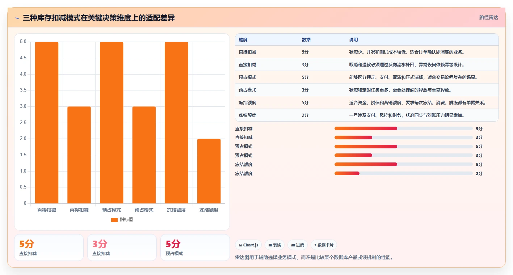Toggle the 指标值 legend item under the chart
Image resolution: width=513 pixels, height=275 pixels.
(122, 220)
